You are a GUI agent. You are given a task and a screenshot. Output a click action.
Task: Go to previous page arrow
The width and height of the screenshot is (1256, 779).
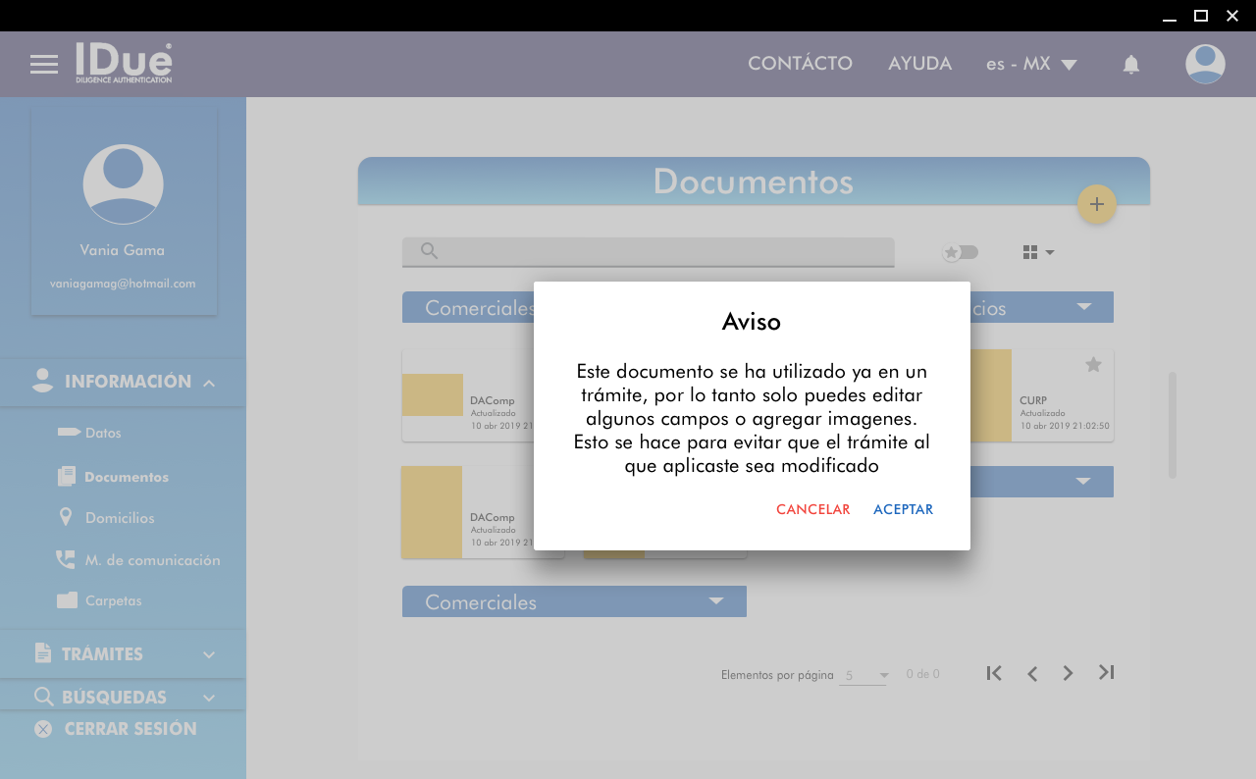1031,673
